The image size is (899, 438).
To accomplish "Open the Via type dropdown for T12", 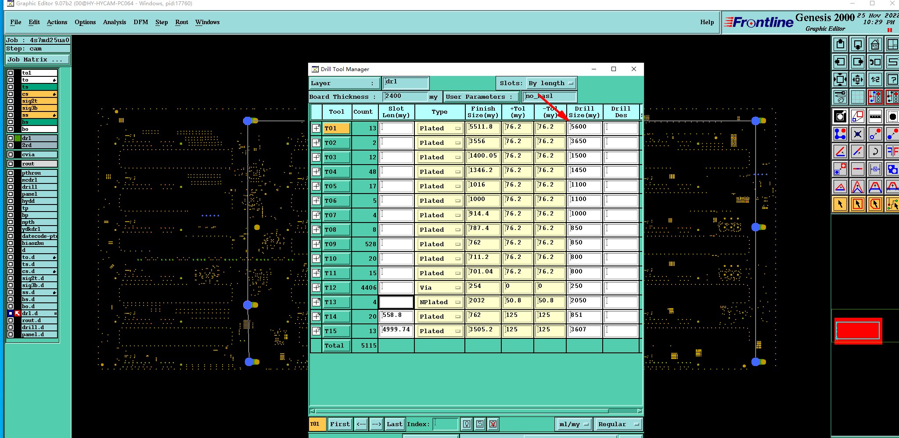I will (440, 287).
